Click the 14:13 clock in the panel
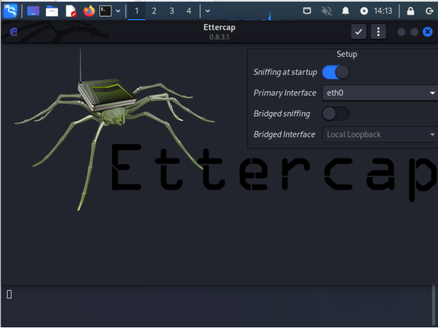The width and height of the screenshot is (438, 328). (x=383, y=11)
